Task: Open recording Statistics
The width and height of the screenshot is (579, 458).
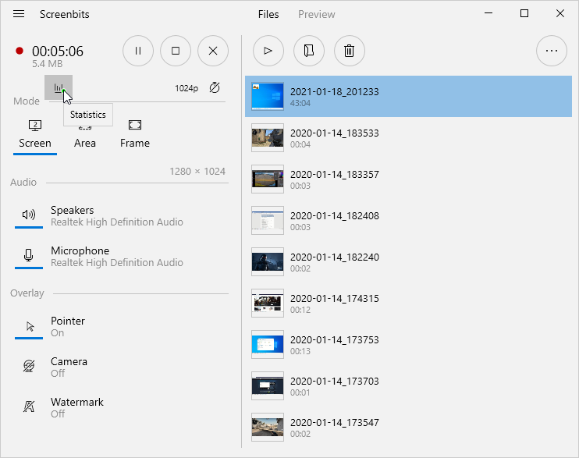Action: 59,87
